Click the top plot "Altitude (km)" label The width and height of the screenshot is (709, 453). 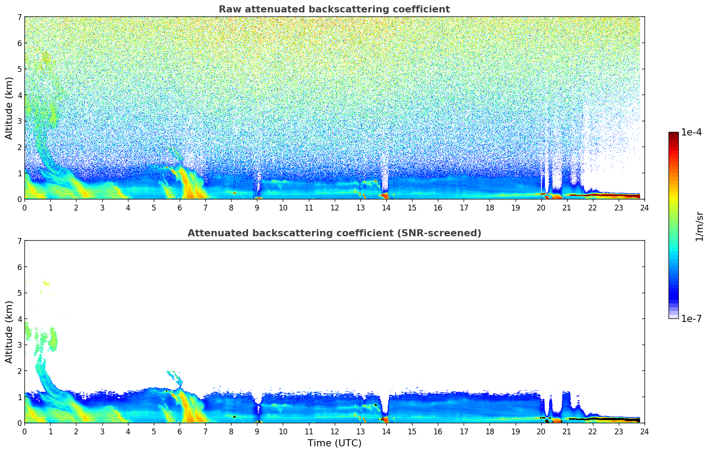tap(9, 108)
